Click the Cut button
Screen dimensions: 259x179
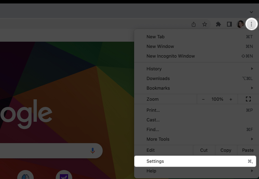[204, 150]
